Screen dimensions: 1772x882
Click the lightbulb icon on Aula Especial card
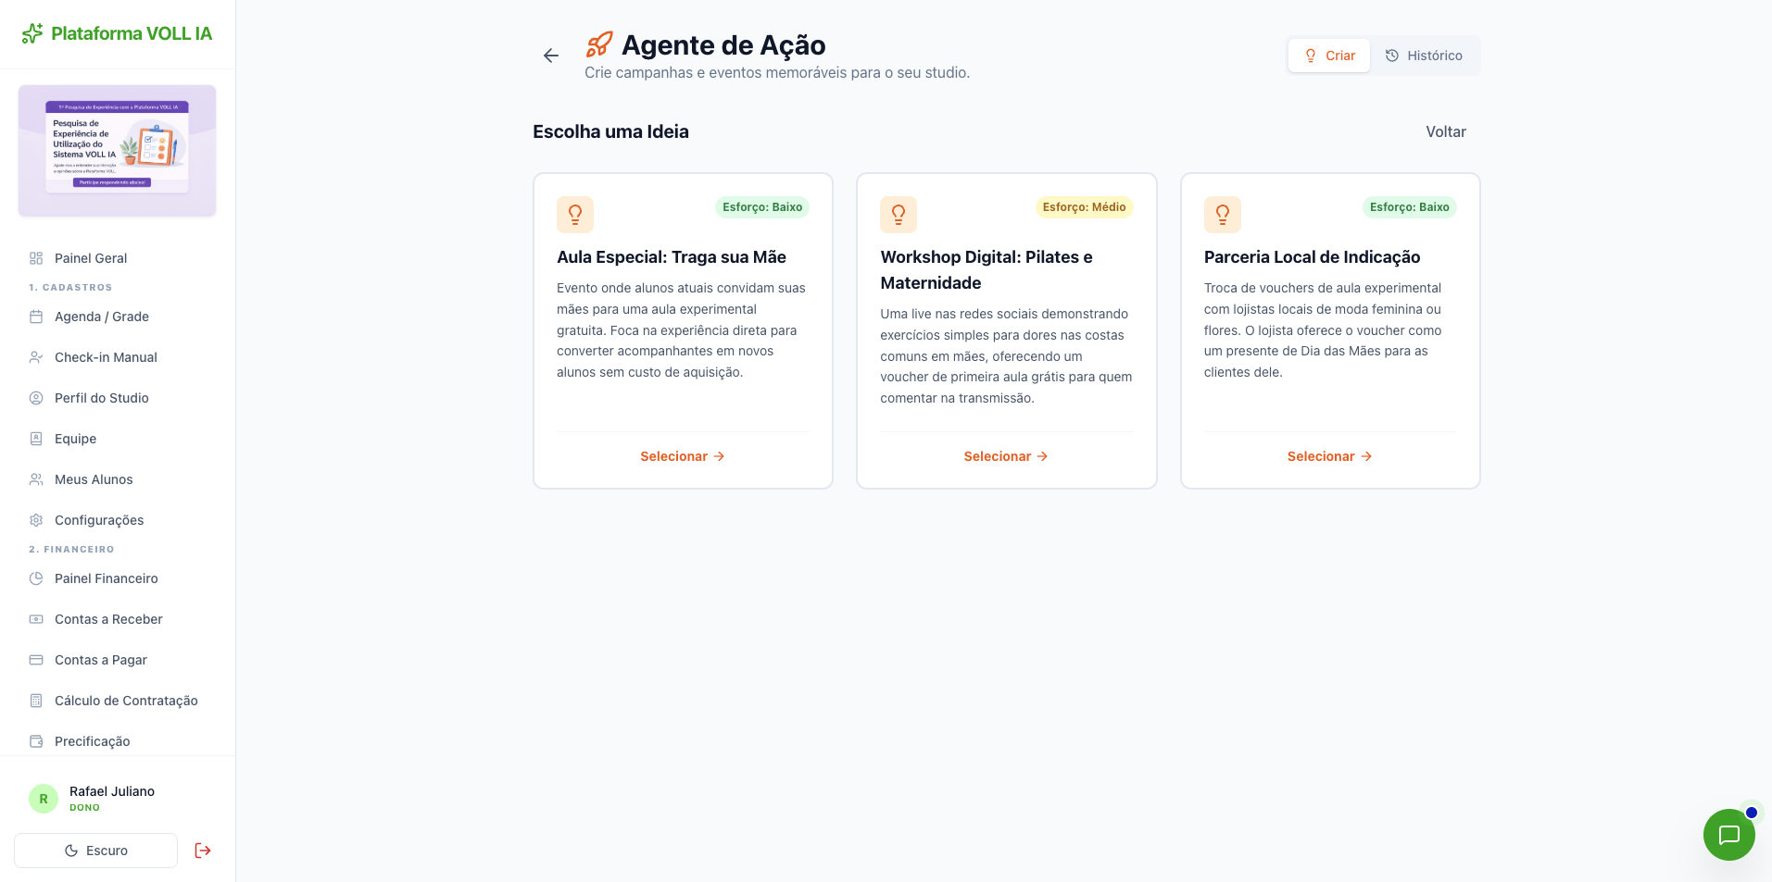[x=575, y=215]
